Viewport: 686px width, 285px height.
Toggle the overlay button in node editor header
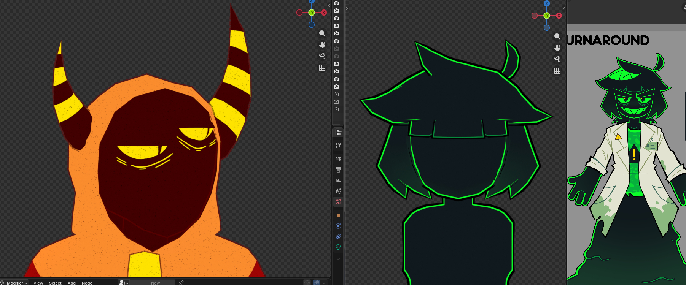pyautogui.click(x=317, y=282)
